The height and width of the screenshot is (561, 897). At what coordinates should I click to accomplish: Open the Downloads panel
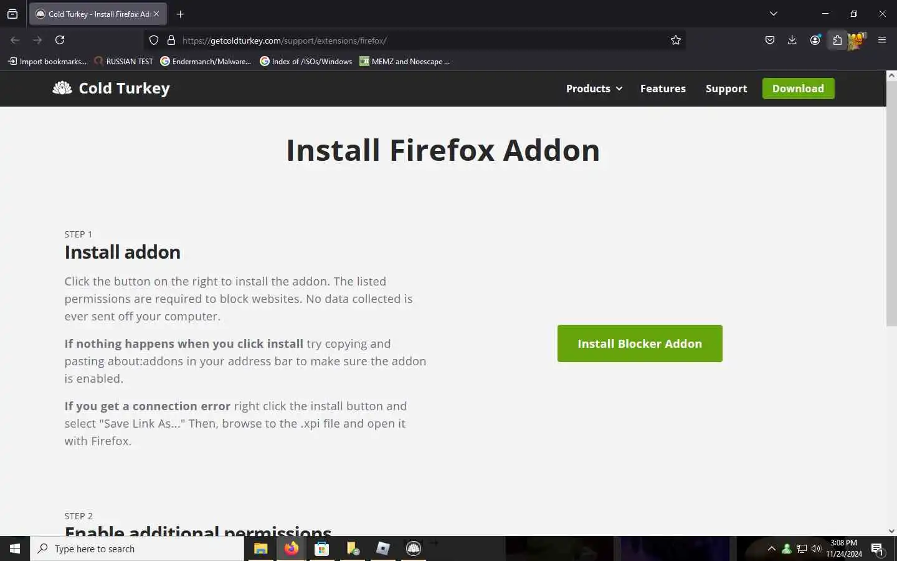pos(792,40)
